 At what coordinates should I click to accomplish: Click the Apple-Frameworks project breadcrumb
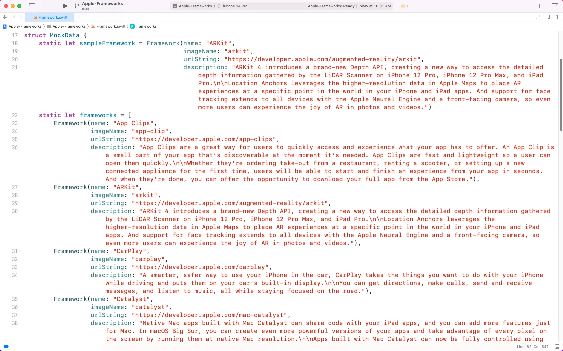pyautogui.click(x=22, y=26)
